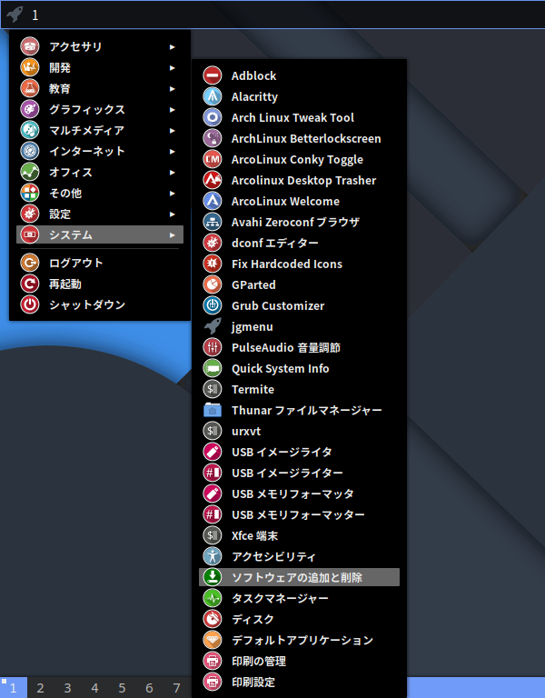Click the 再起動 icon
This screenshot has height=698, width=545.
tap(30, 284)
